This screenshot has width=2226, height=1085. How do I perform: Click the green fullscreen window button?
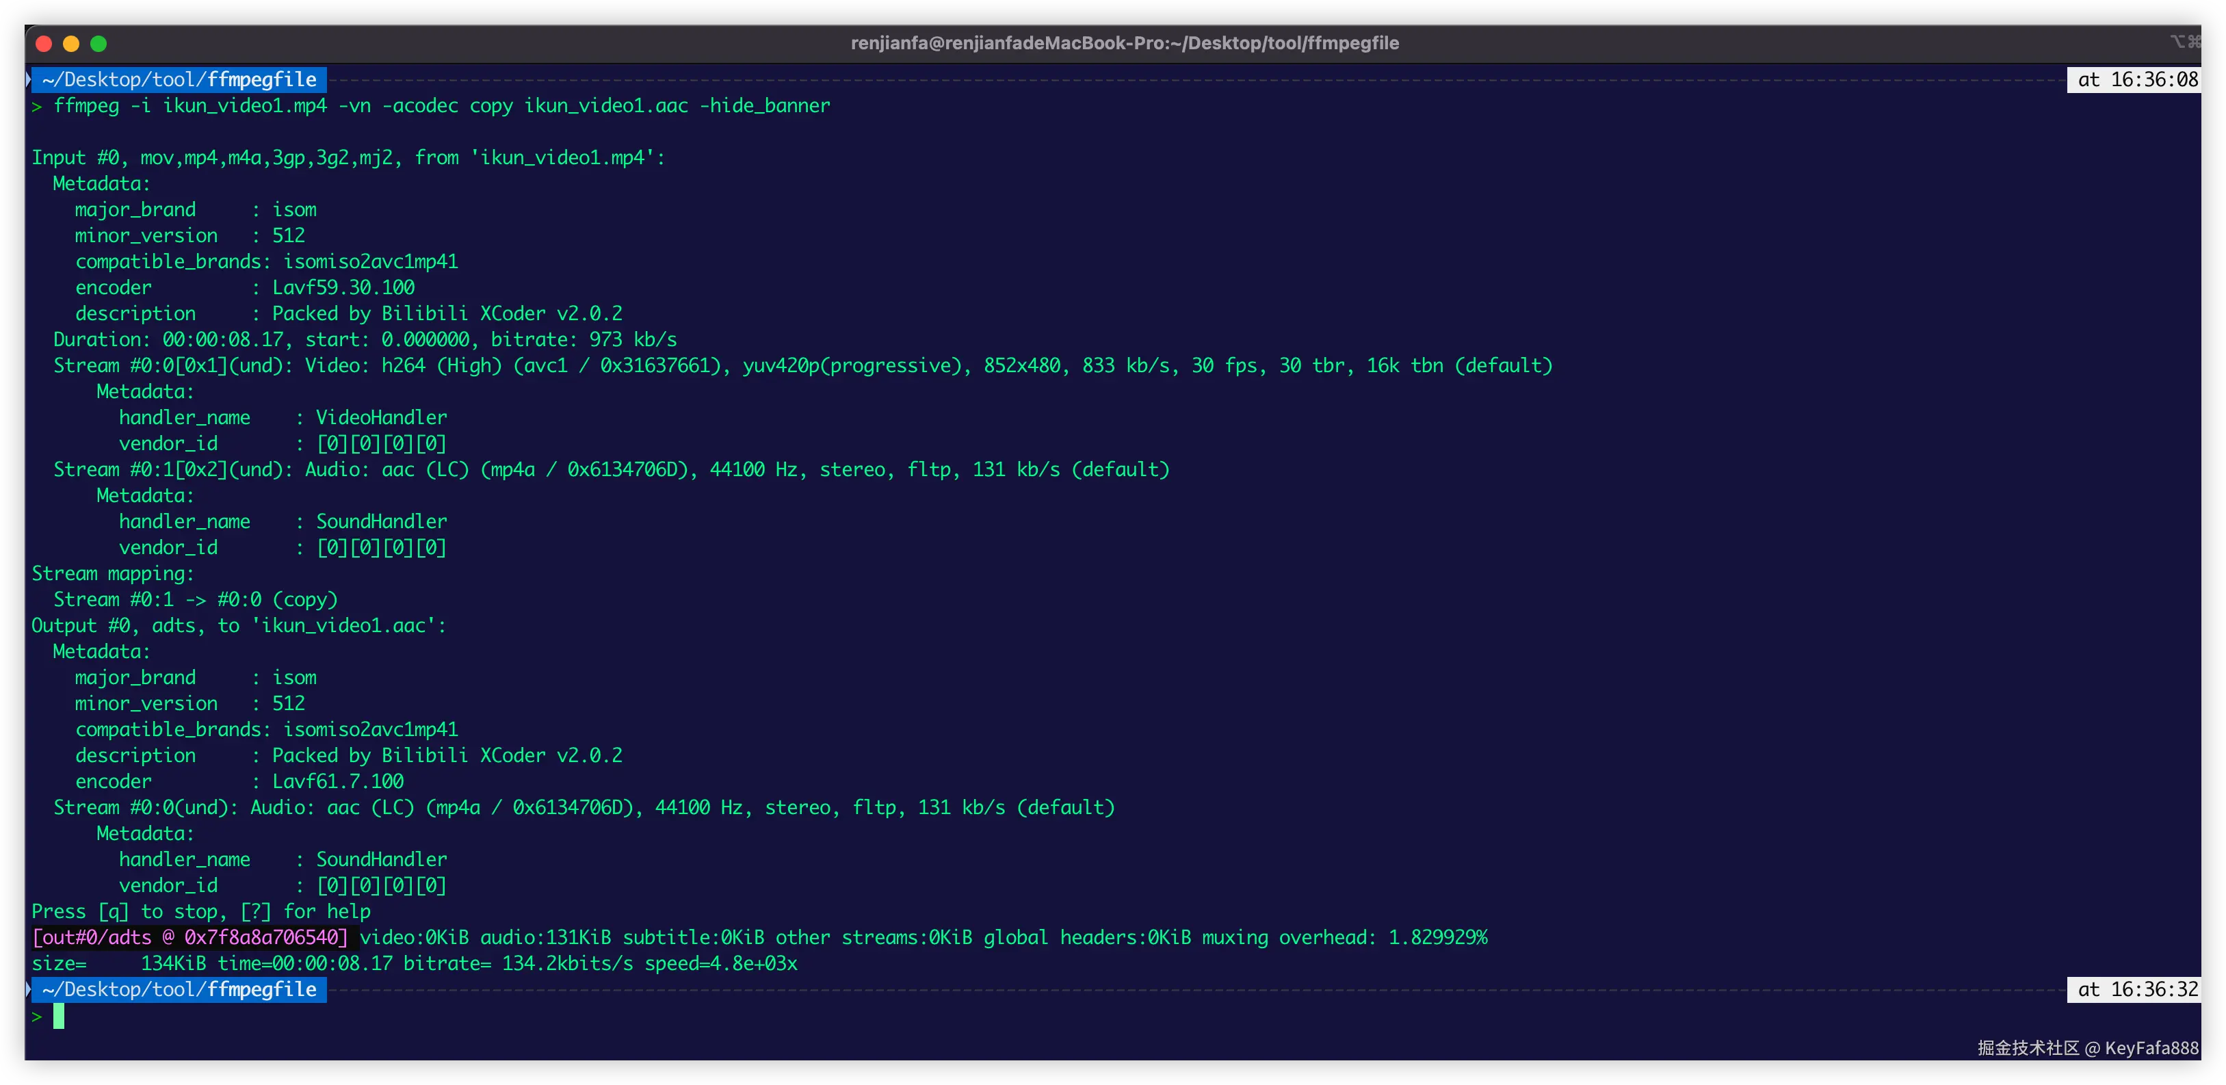[x=99, y=43]
